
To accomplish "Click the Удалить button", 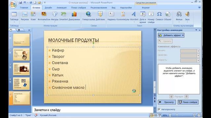I will pyautogui.click(x=165, y=41).
